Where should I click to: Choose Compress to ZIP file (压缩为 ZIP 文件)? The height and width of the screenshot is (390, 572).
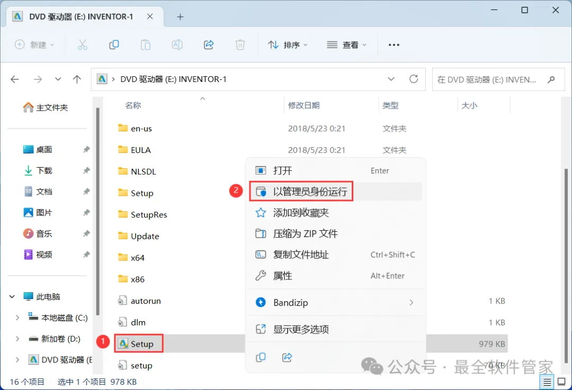coord(335,234)
